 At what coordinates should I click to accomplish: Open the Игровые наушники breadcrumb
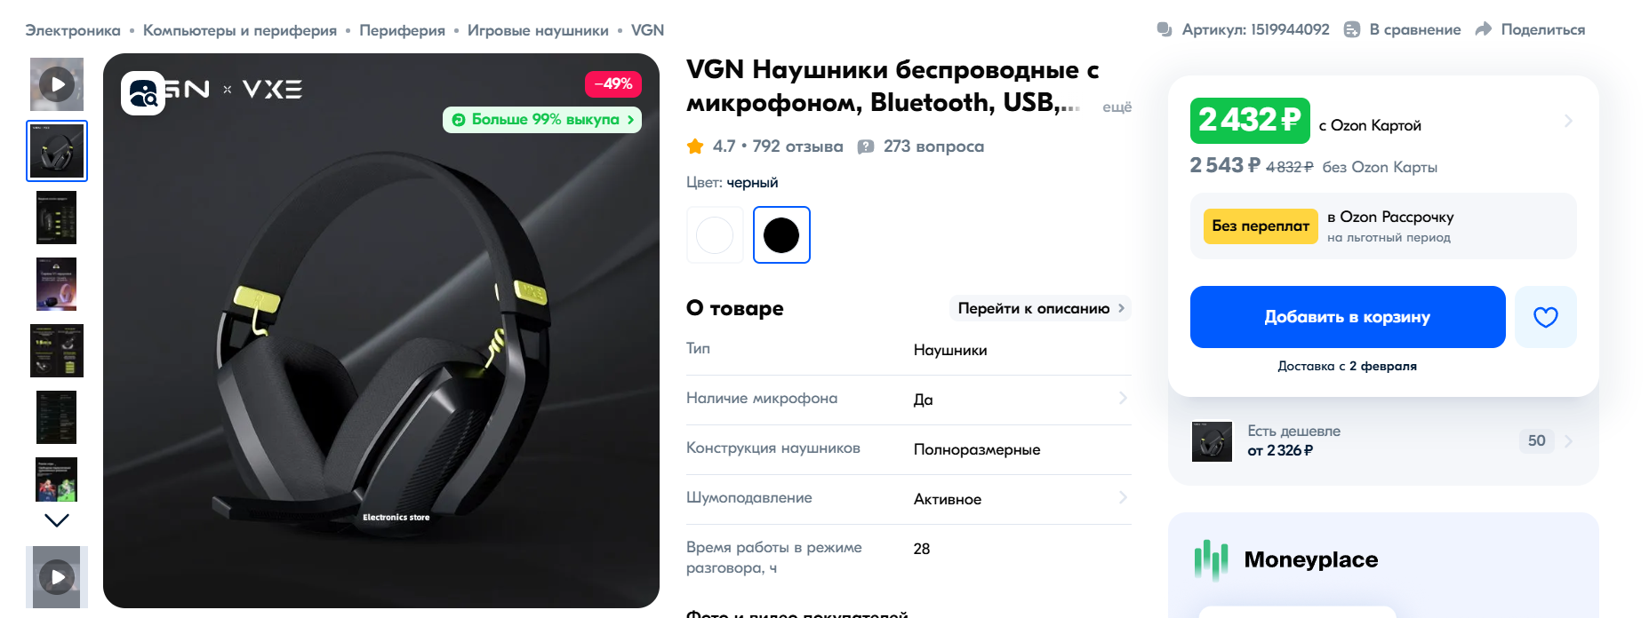(x=538, y=30)
